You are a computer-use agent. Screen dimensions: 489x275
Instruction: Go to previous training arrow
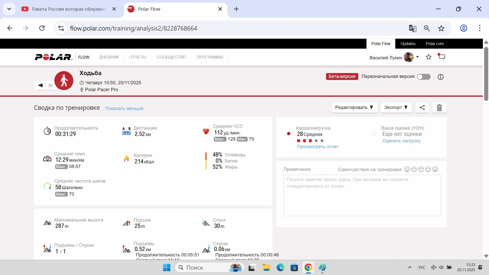tap(40, 85)
